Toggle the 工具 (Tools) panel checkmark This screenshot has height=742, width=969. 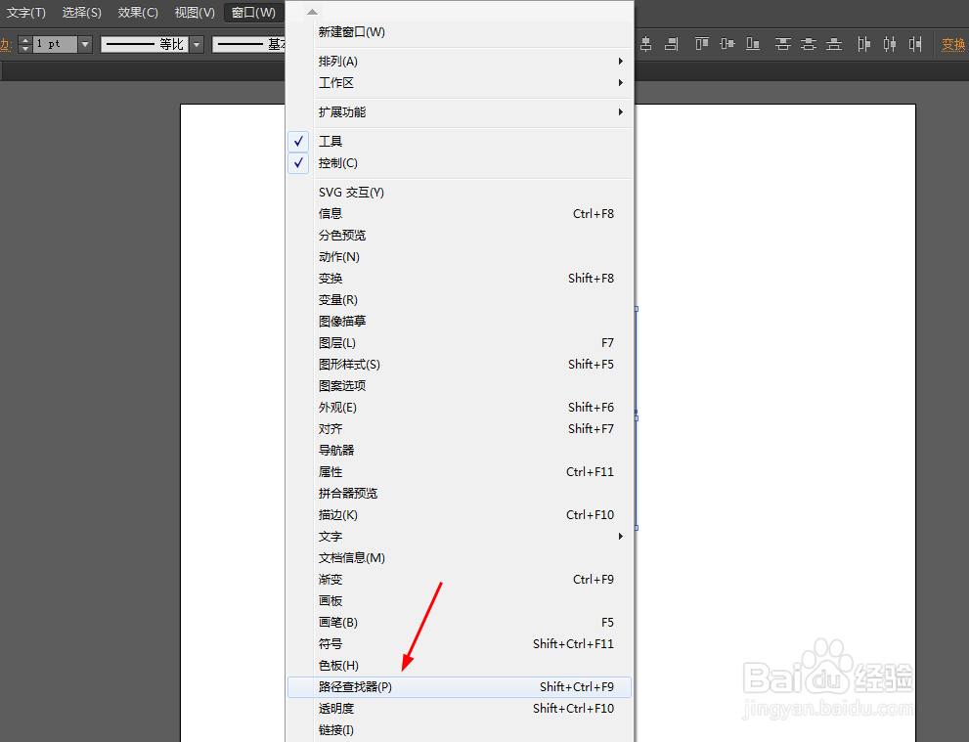tap(298, 141)
